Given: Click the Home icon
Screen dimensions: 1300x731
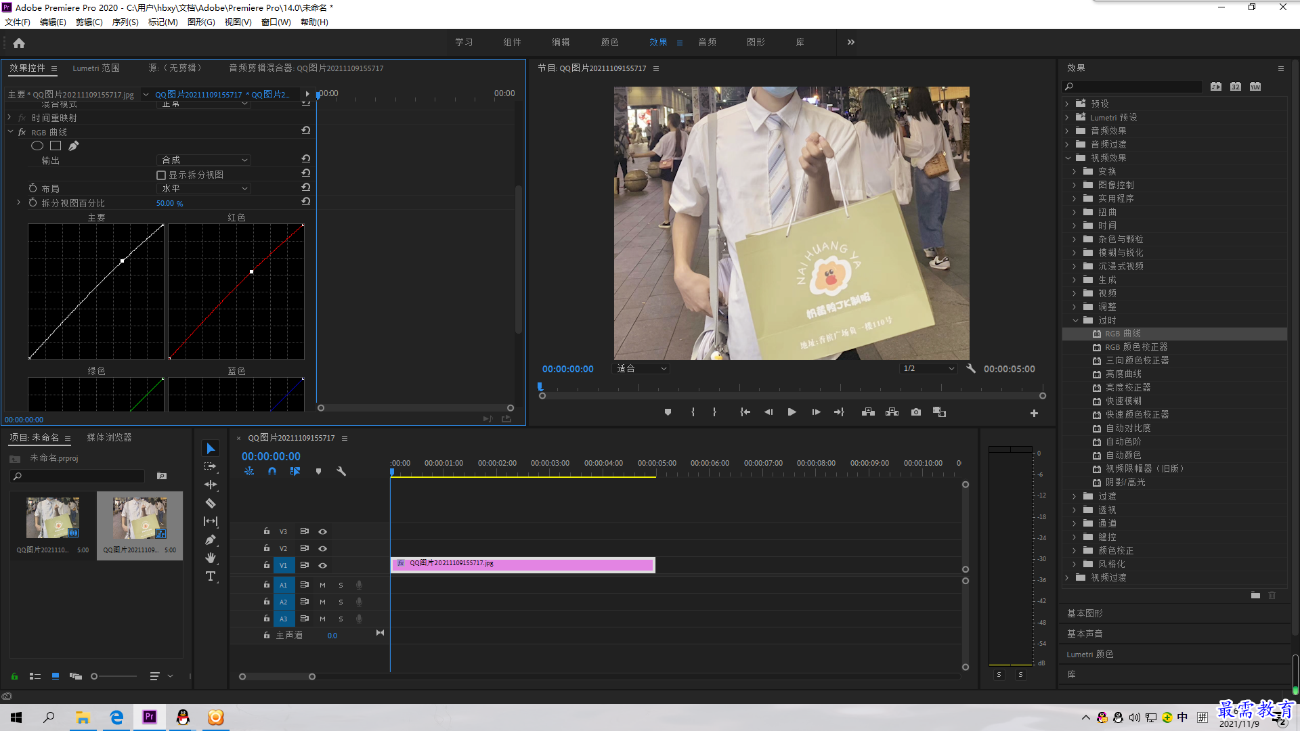Looking at the screenshot, I should tap(19, 43).
